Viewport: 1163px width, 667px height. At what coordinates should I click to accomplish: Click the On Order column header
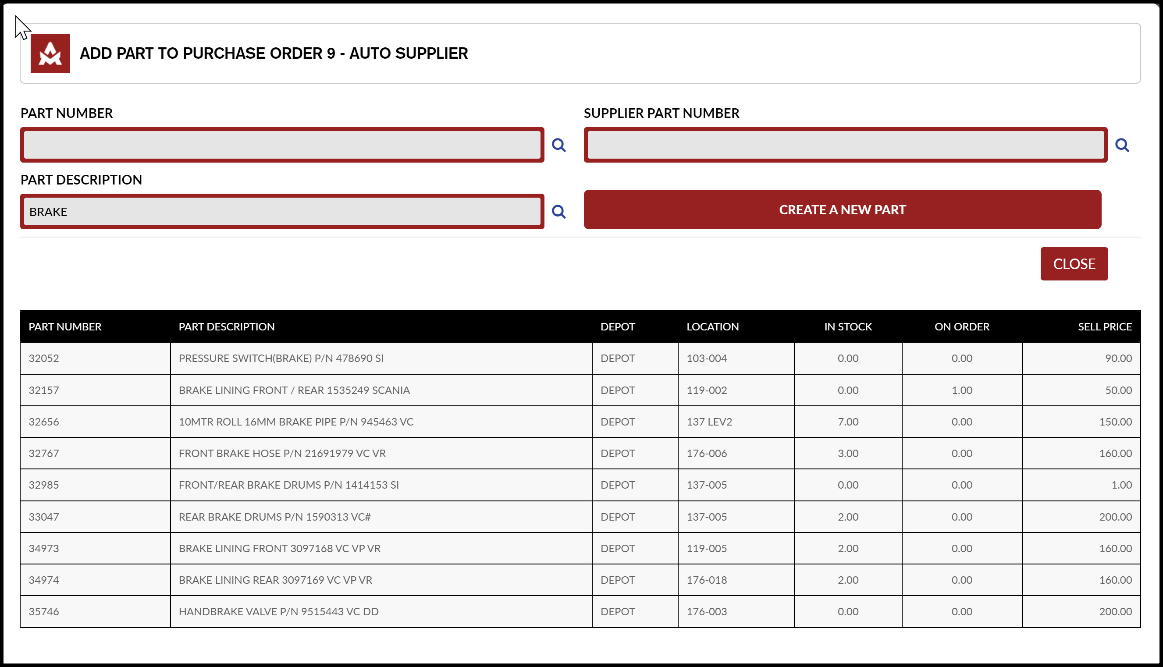(x=961, y=326)
